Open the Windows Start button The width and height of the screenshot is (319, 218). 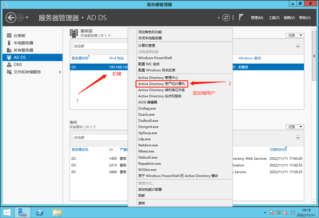7,212
